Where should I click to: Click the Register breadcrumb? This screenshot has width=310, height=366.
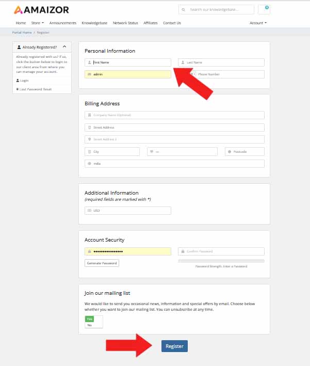[x=43, y=33]
